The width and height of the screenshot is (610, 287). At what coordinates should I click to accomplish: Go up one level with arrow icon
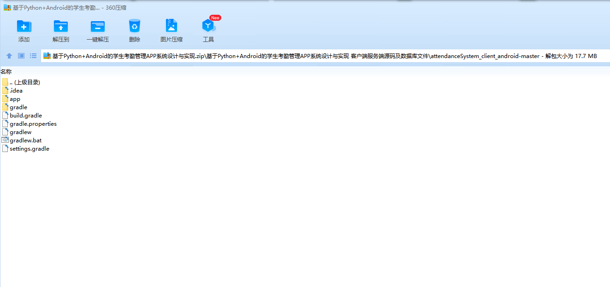click(x=9, y=56)
